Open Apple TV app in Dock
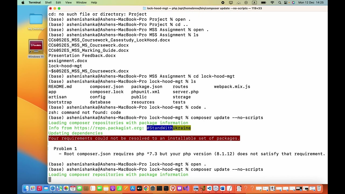The height and width of the screenshot is (194, 345). click(139, 188)
